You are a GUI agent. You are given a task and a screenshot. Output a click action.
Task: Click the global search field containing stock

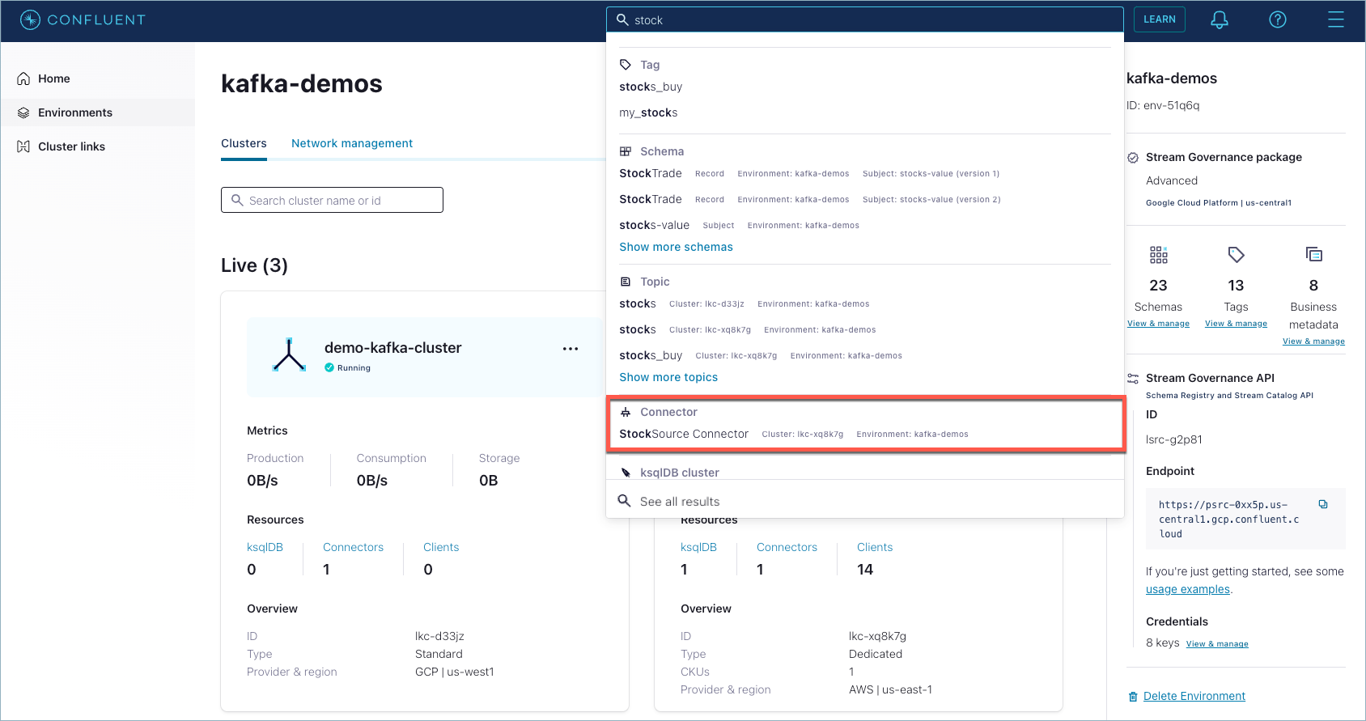[x=865, y=19]
